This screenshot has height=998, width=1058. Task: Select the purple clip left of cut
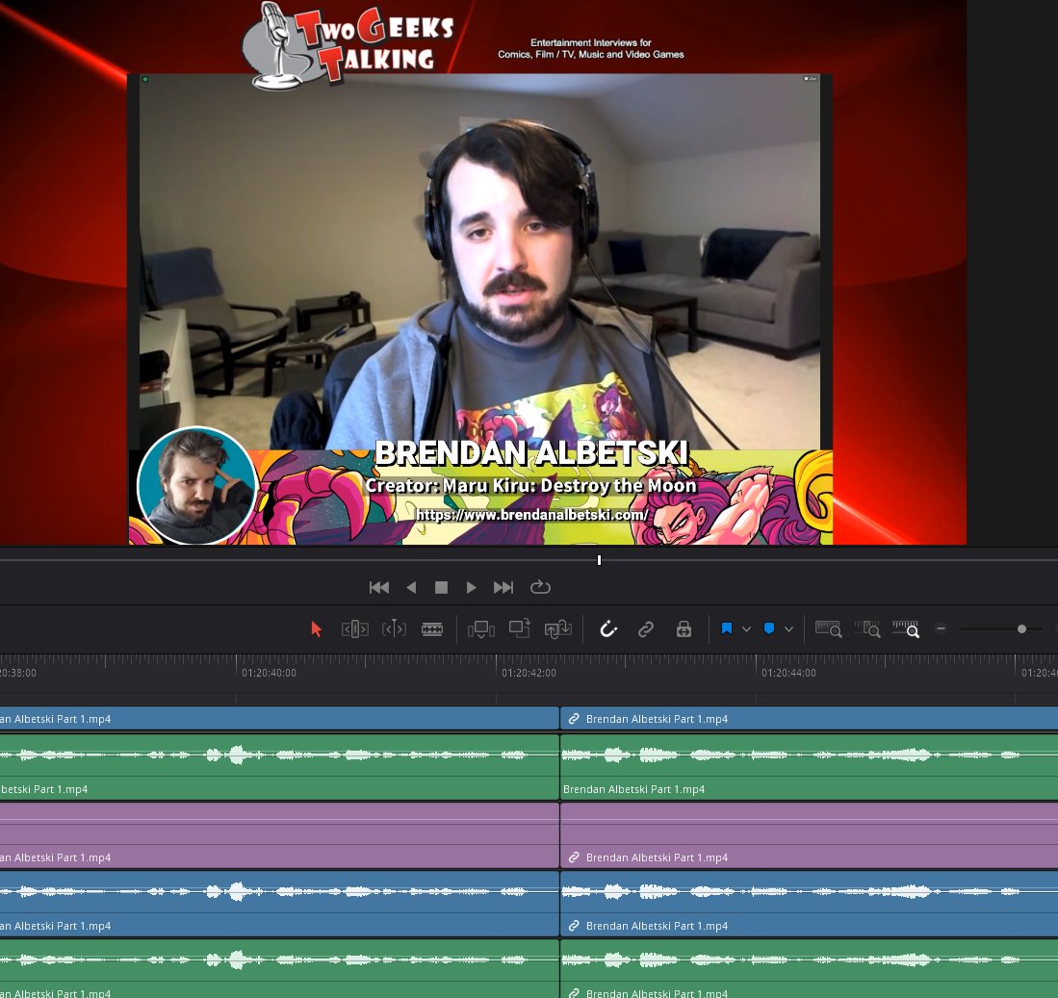(x=279, y=834)
